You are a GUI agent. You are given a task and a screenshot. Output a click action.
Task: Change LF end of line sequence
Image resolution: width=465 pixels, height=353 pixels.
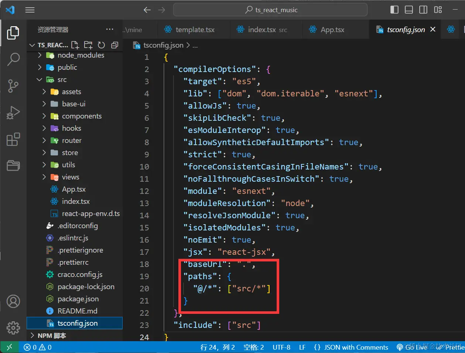pos(302,347)
